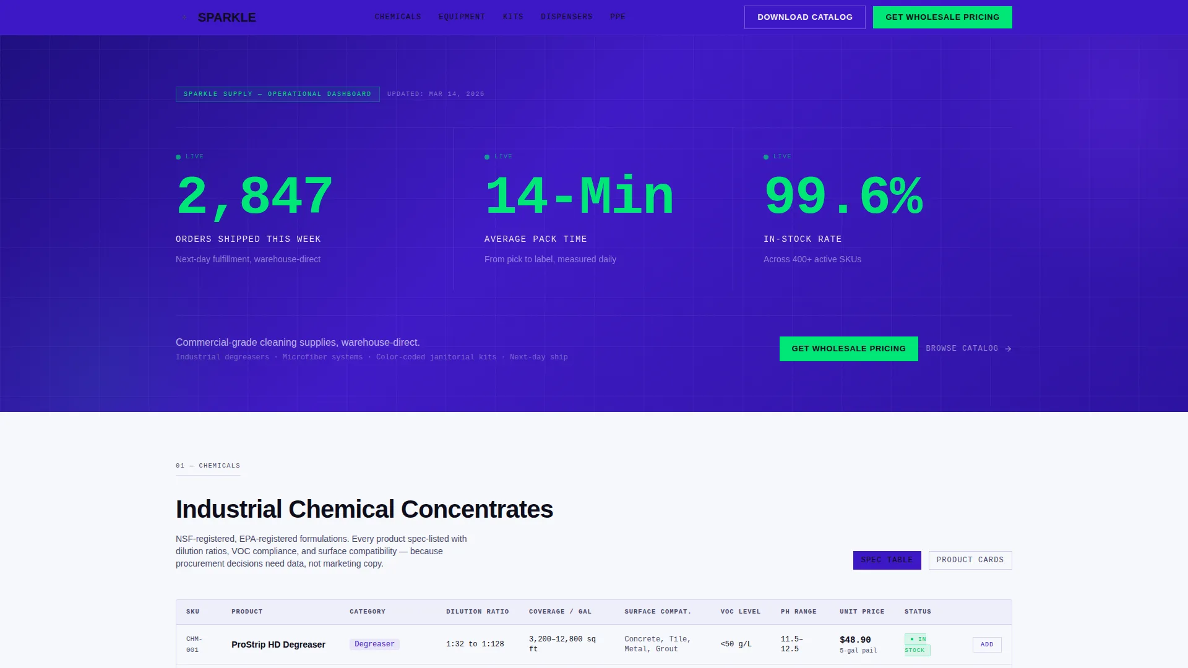This screenshot has width=1188, height=668.
Task: Click the Updated: Mar 14, 2026 text
Action: point(436,94)
